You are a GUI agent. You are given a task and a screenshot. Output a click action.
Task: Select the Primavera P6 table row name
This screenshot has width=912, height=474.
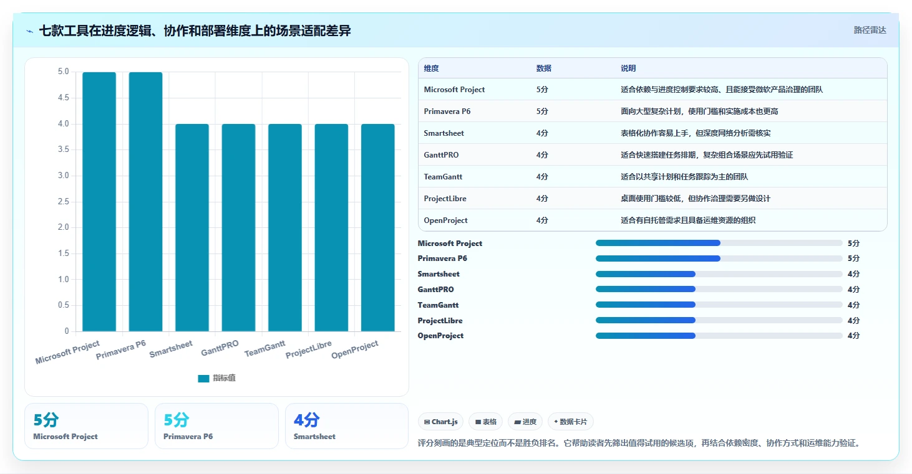pos(447,111)
